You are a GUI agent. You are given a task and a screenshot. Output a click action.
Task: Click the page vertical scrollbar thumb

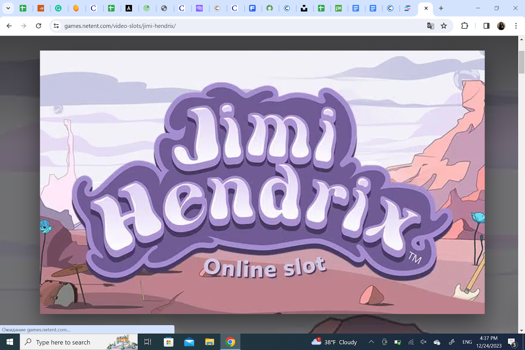(x=521, y=62)
